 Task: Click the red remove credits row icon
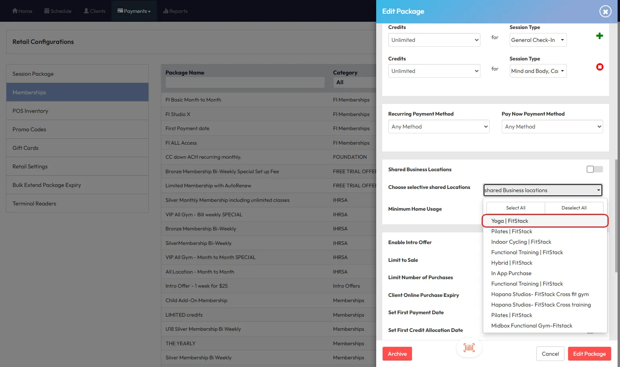pyautogui.click(x=599, y=67)
